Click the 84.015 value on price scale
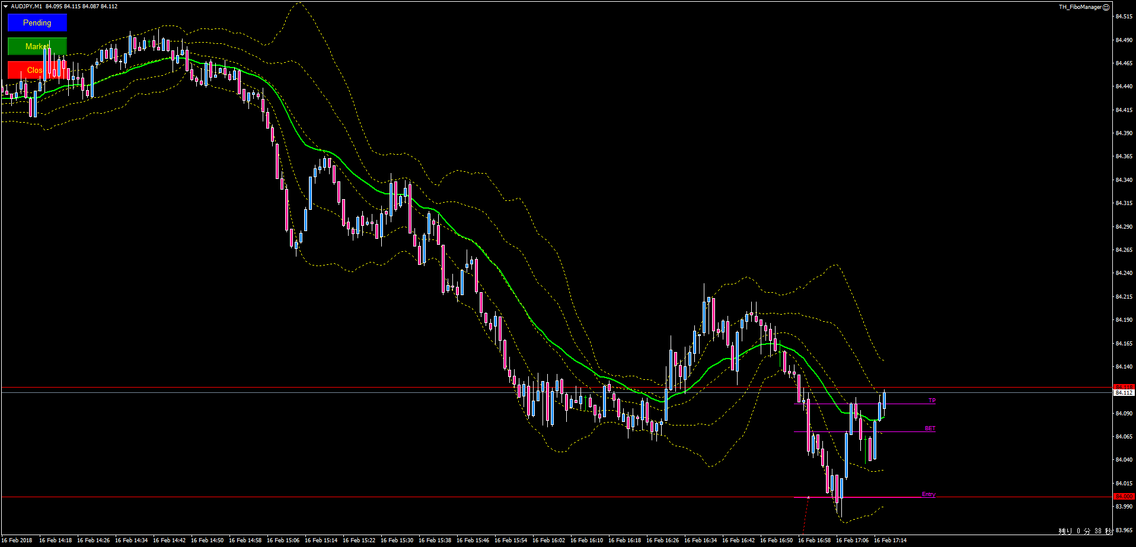1136x547 pixels. coord(1124,484)
